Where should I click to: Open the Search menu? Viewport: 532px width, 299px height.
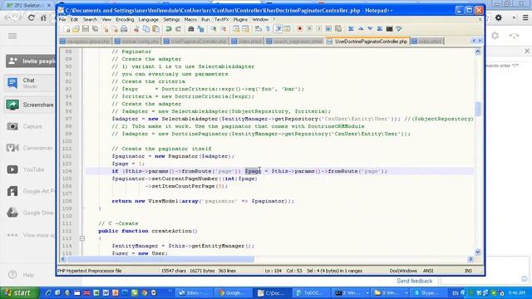click(x=90, y=20)
